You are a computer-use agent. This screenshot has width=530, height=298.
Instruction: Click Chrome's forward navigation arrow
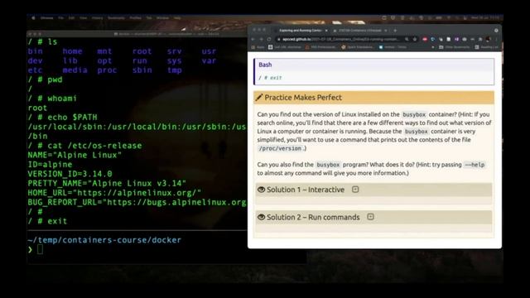click(x=262, y=39)
